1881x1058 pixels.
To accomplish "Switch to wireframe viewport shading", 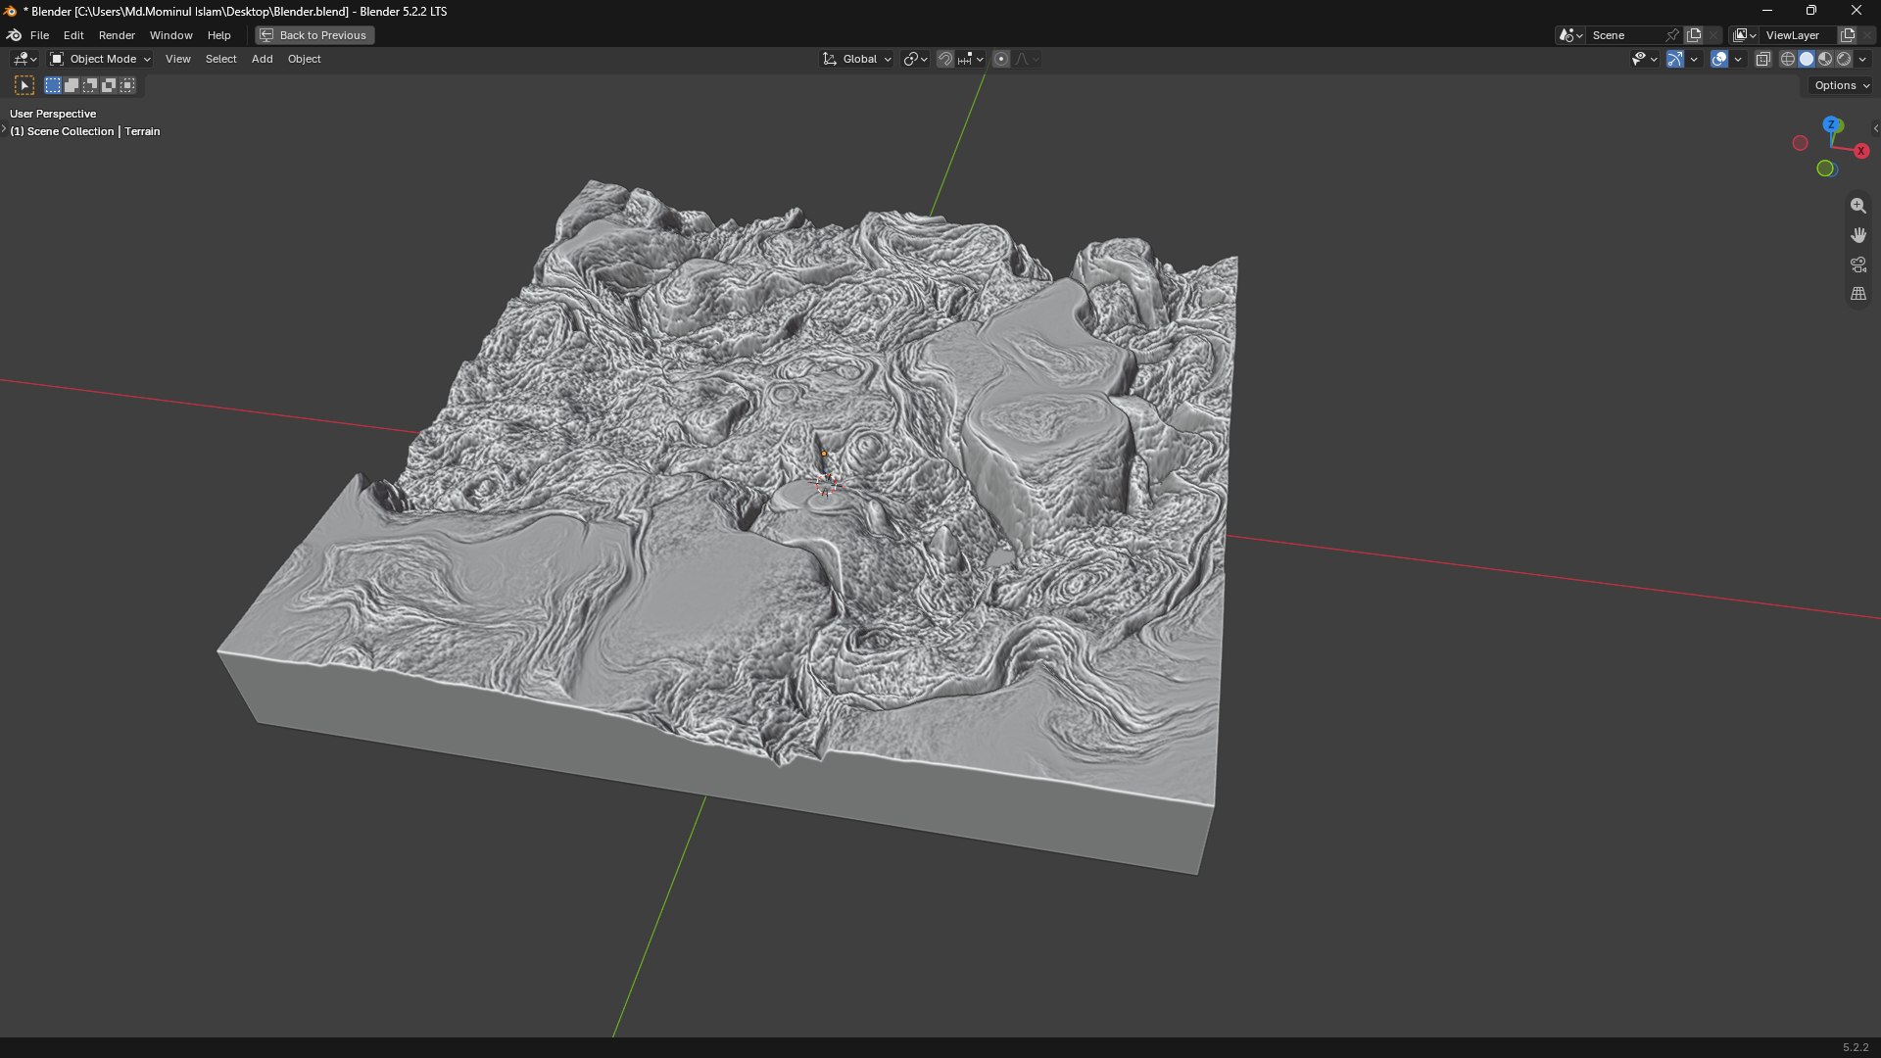I will pos(1788,59).
